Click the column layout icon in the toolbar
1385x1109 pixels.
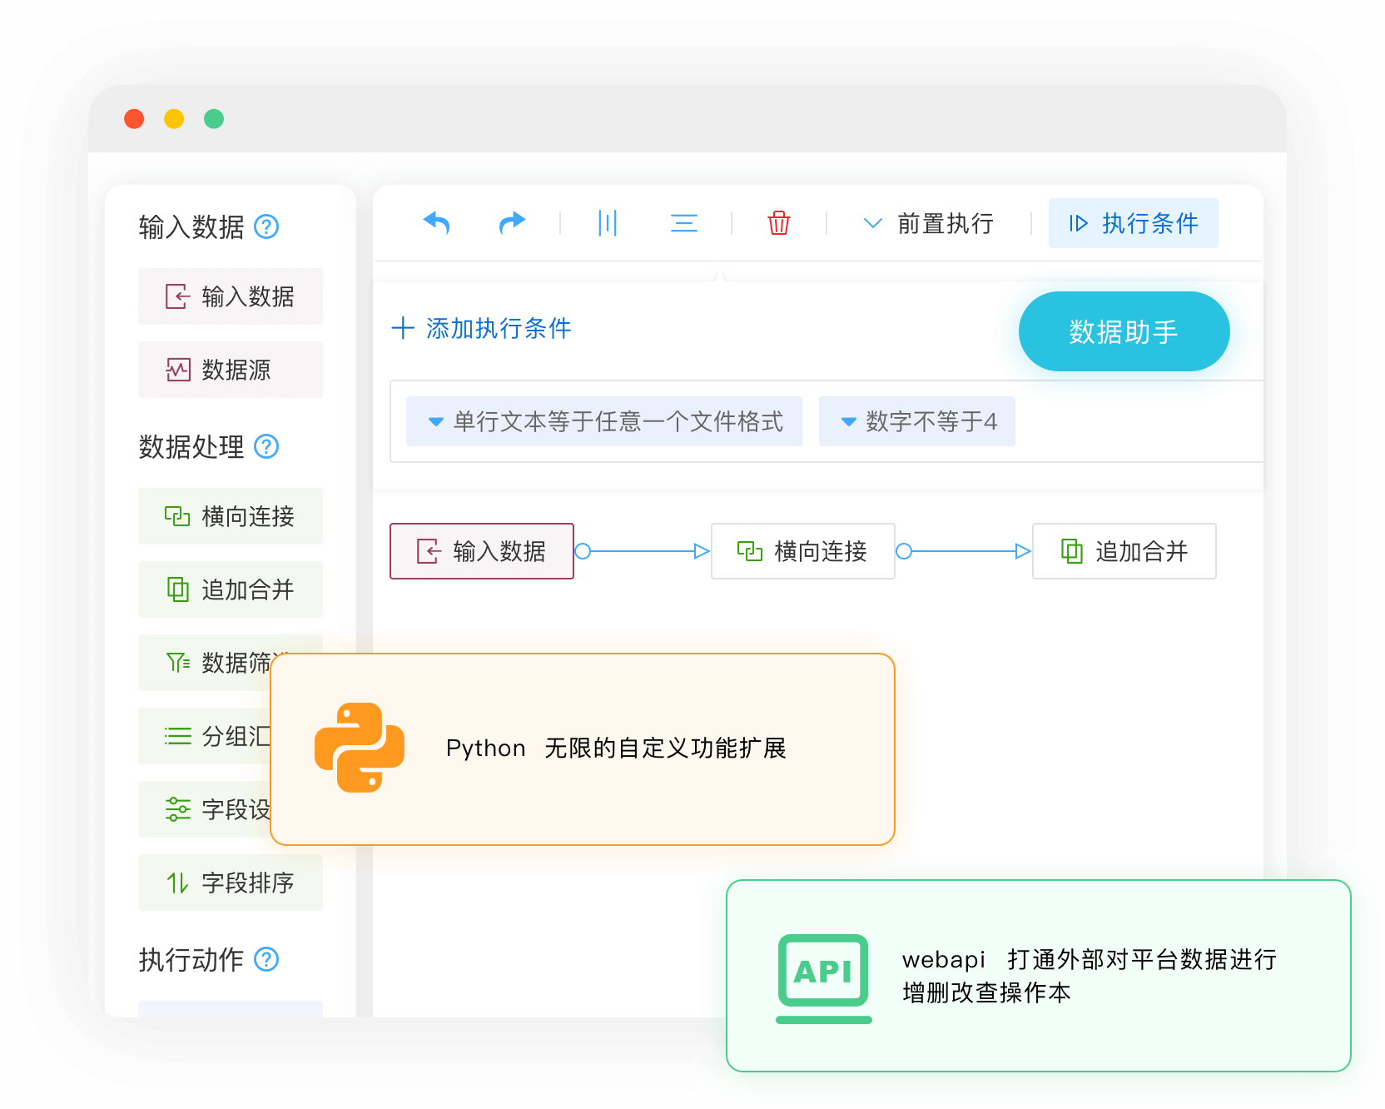click(x=608, y=223)
